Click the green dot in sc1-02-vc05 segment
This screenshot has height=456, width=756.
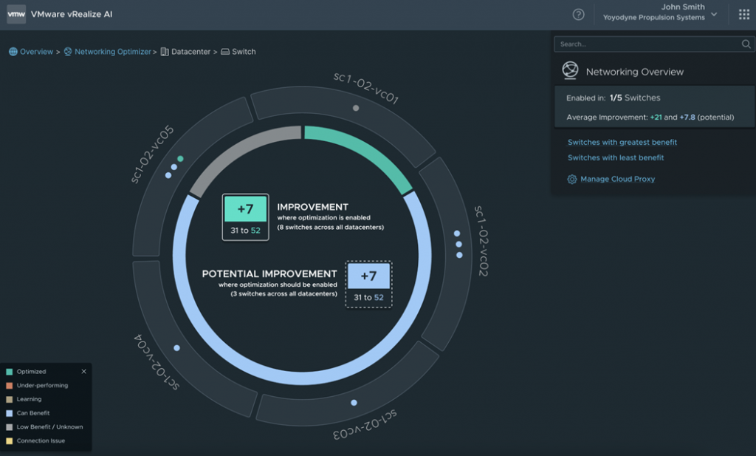(x=180, y=159)
